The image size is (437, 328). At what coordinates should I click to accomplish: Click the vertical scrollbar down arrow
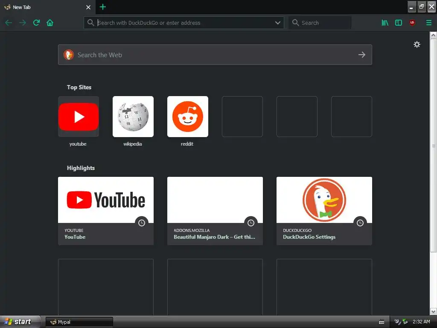[433, 311]
